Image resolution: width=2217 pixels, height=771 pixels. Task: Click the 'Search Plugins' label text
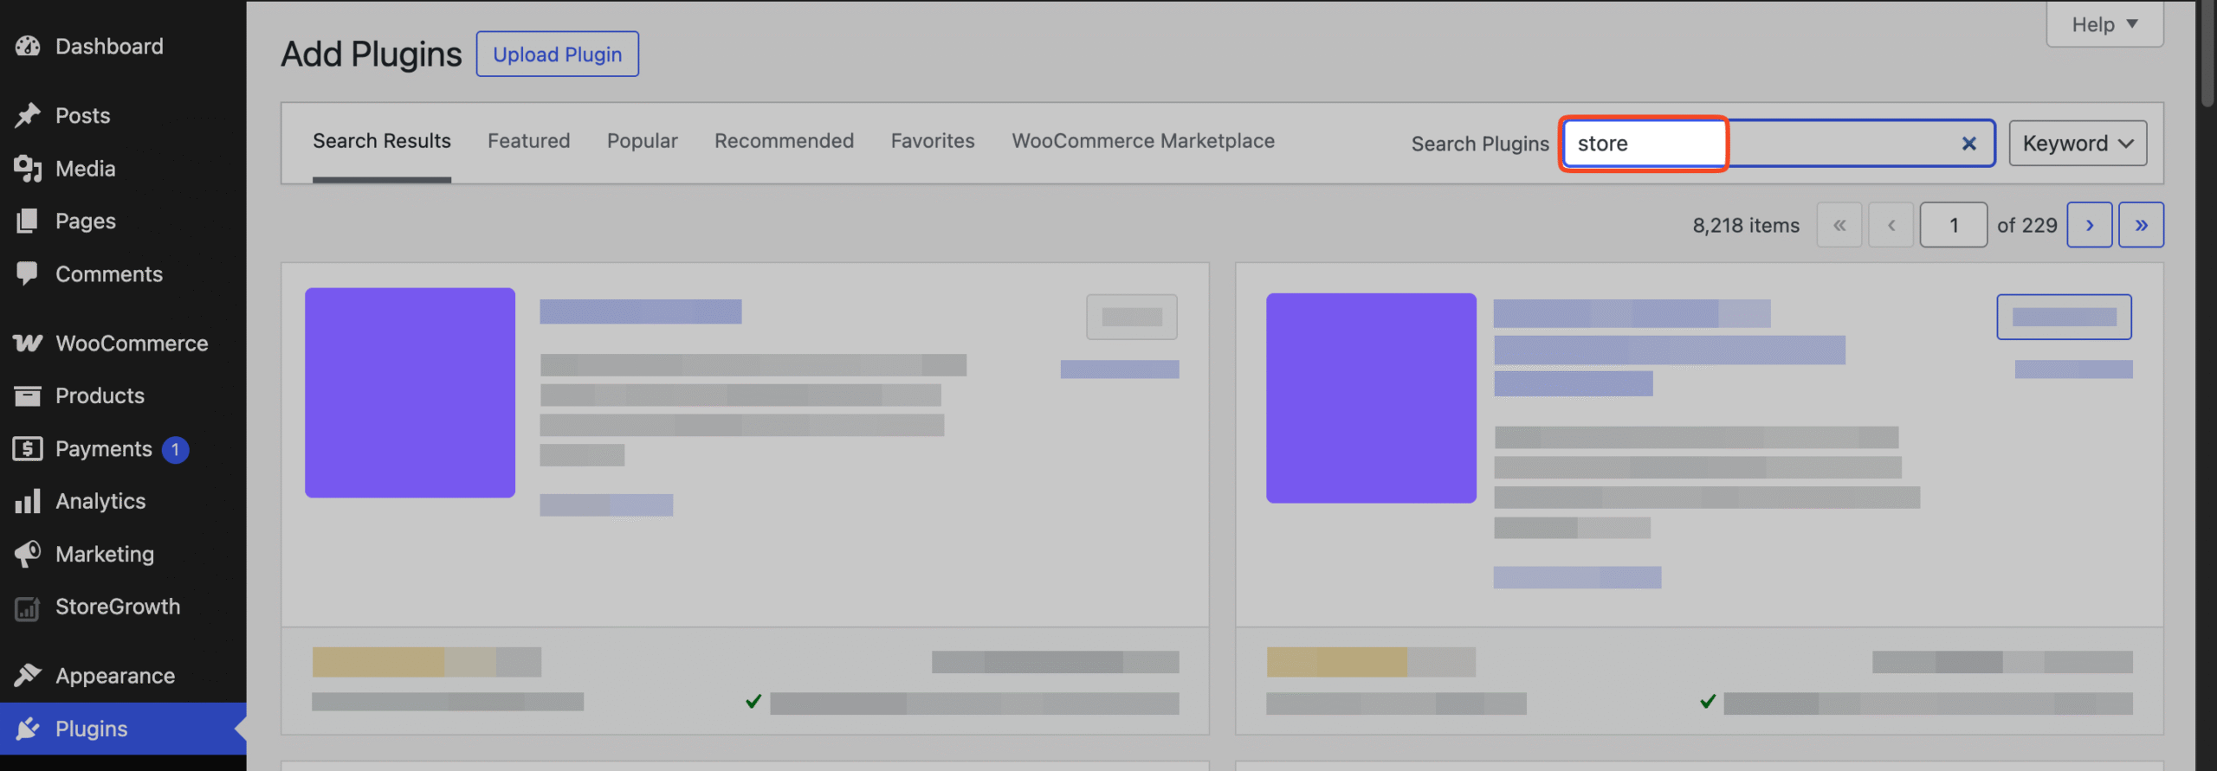[1480, 144]
